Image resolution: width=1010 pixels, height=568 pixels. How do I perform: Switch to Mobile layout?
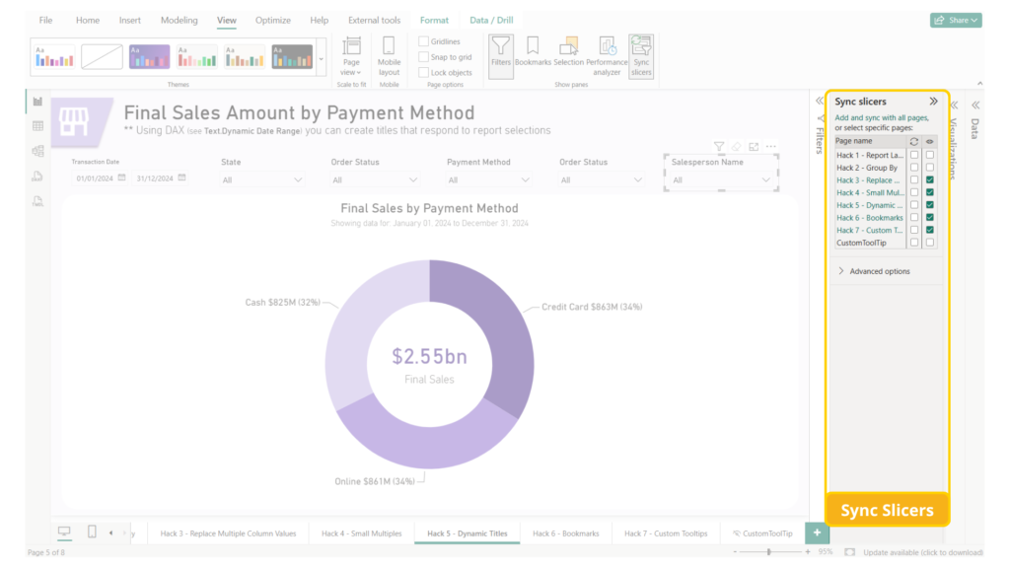[x=389, y=56]
